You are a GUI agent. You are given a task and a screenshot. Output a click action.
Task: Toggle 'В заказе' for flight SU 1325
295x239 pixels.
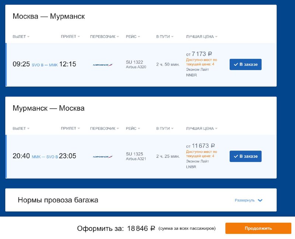click(246, 156)
